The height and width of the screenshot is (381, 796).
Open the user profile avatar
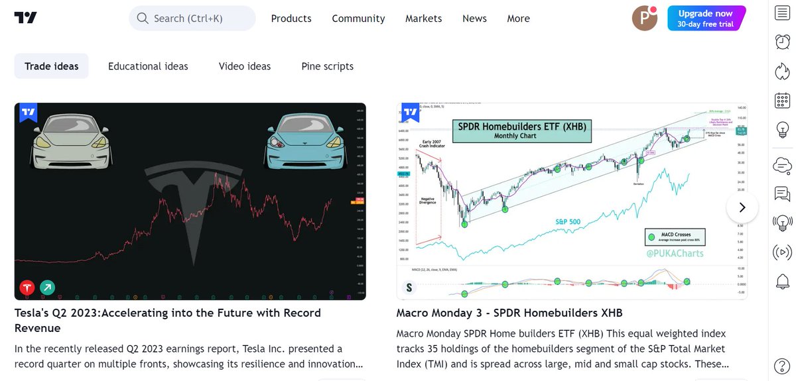[x=644, y=19]
